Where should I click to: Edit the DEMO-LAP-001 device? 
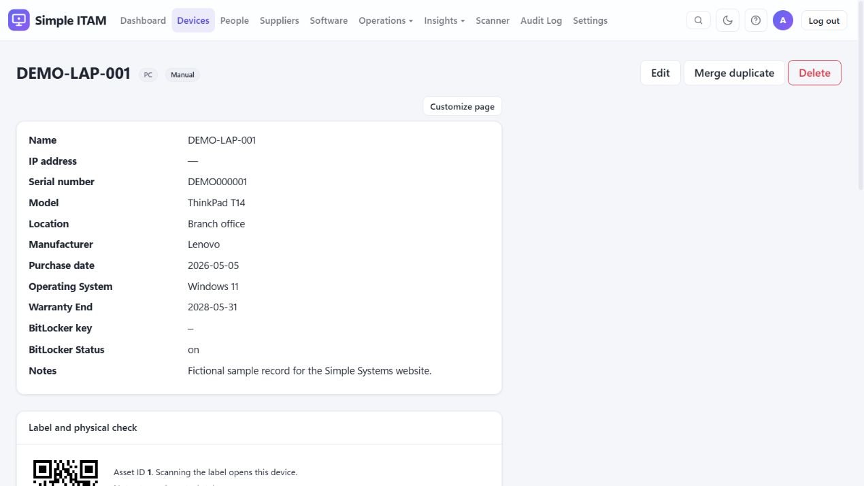point(661,73)
